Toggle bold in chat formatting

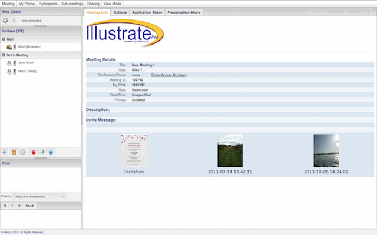[5, 206]
